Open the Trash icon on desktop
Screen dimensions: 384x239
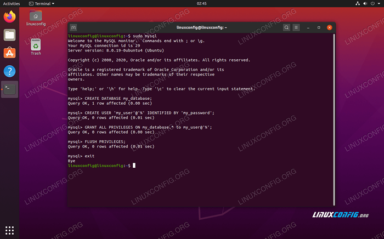click(36, 47)
